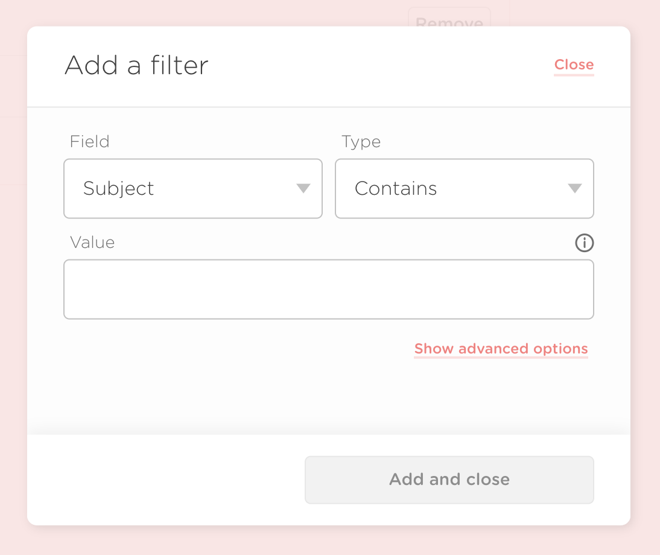Click the "Field" label text

[89, 142]
